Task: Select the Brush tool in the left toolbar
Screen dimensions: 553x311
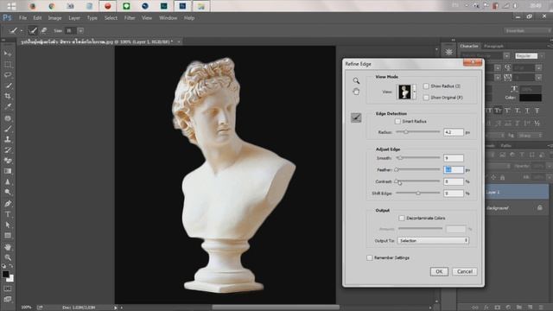Action: [x=8, y=129]
